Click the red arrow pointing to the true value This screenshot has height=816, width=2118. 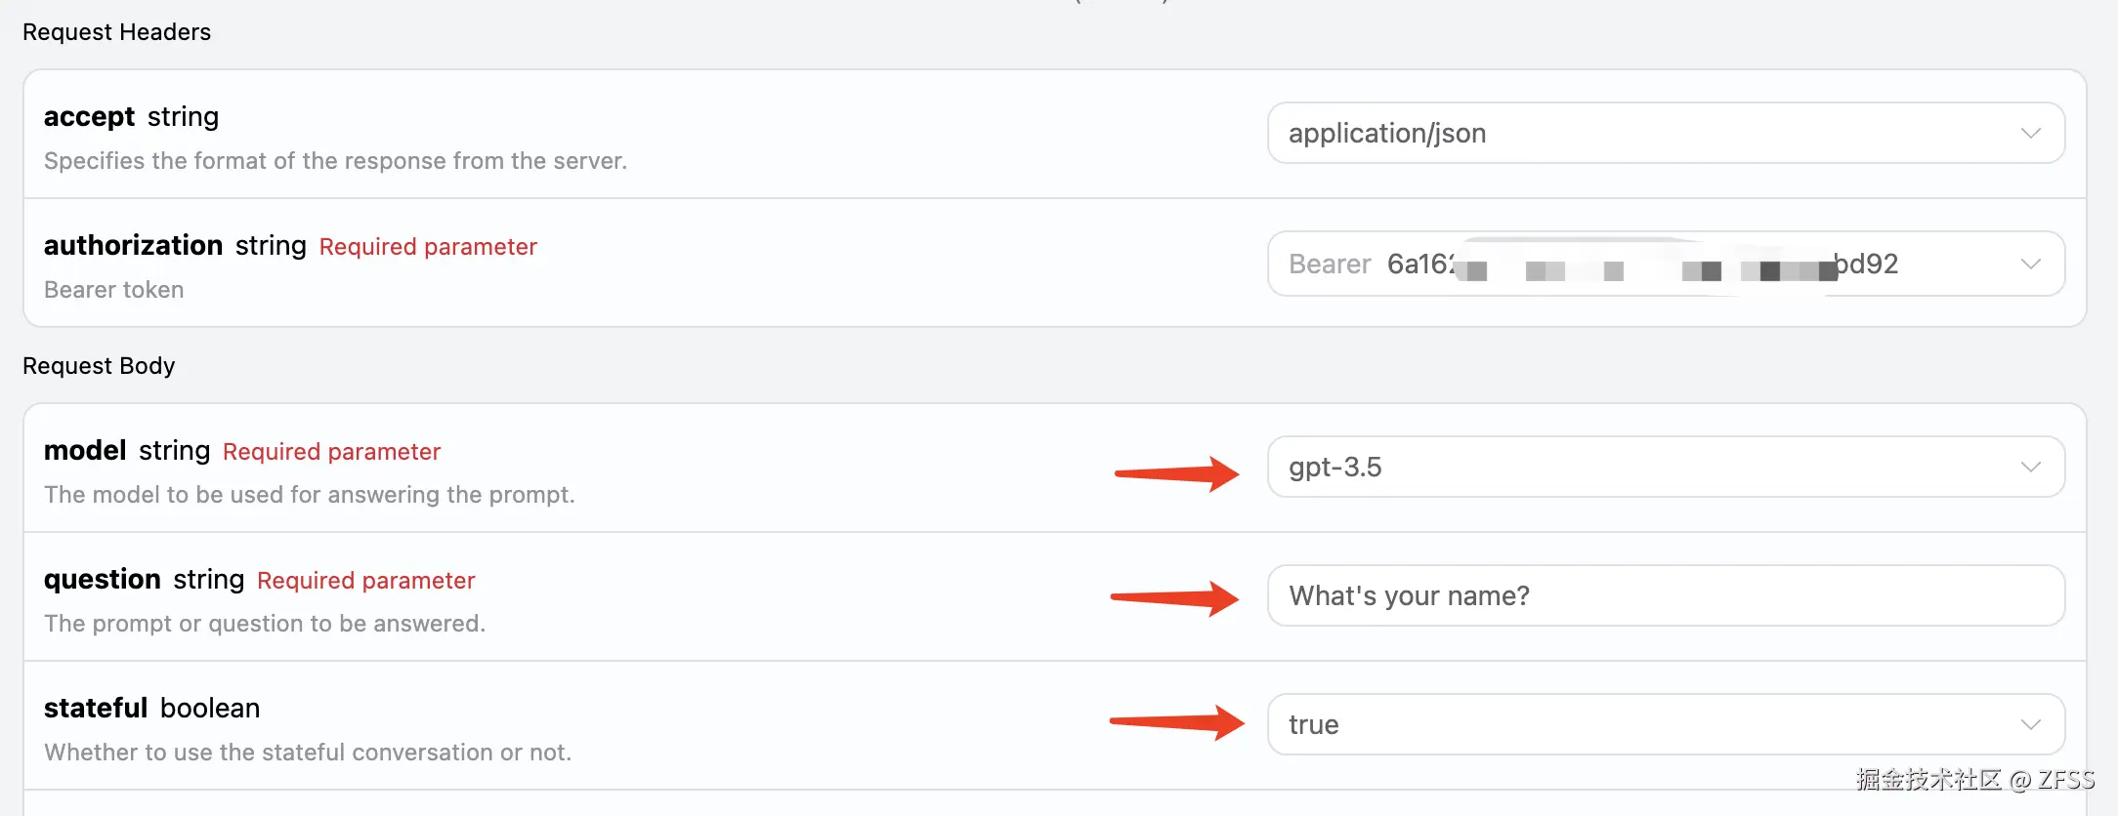click(1176, 722)
